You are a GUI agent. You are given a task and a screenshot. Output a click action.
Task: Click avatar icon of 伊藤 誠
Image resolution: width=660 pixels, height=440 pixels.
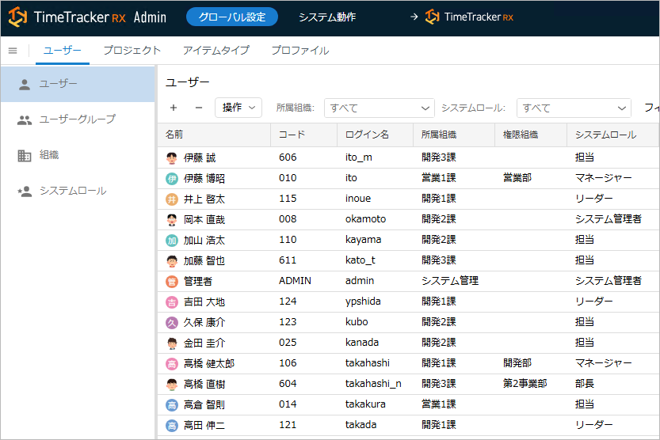(x=172, y=157)
